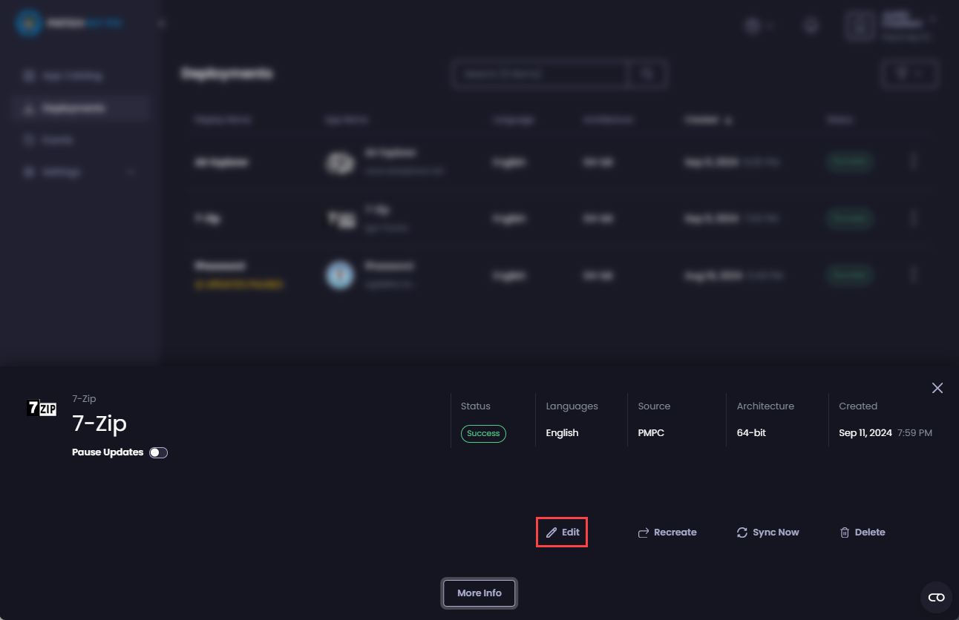Click the user avatar in the top right
The width and height of the screenshot is (959, 620).
pos(859,26)
